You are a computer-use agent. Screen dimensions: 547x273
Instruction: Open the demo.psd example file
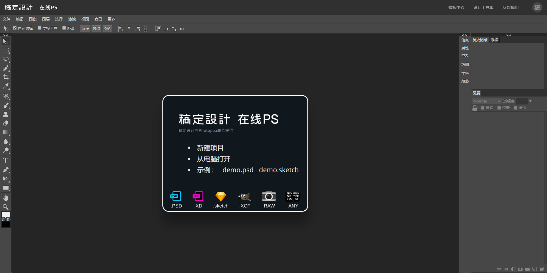pos(238,170)
